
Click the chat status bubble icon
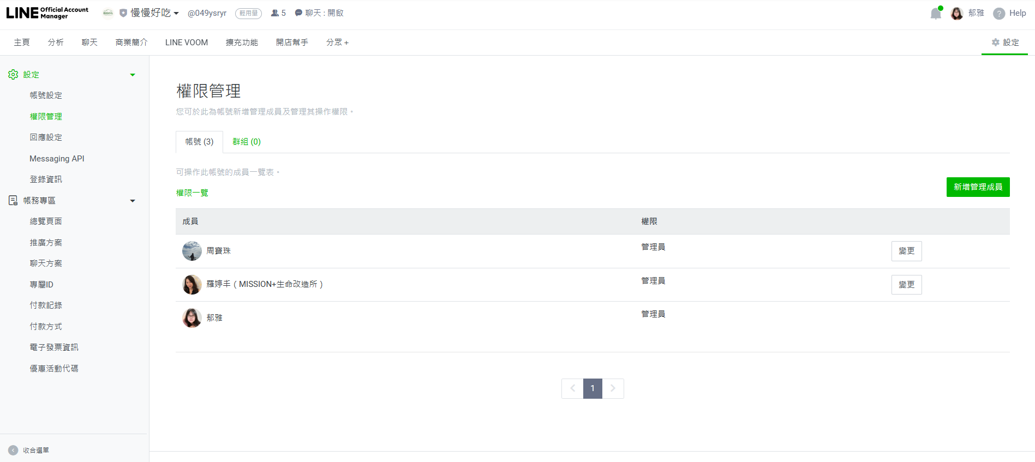click(298, 13)
